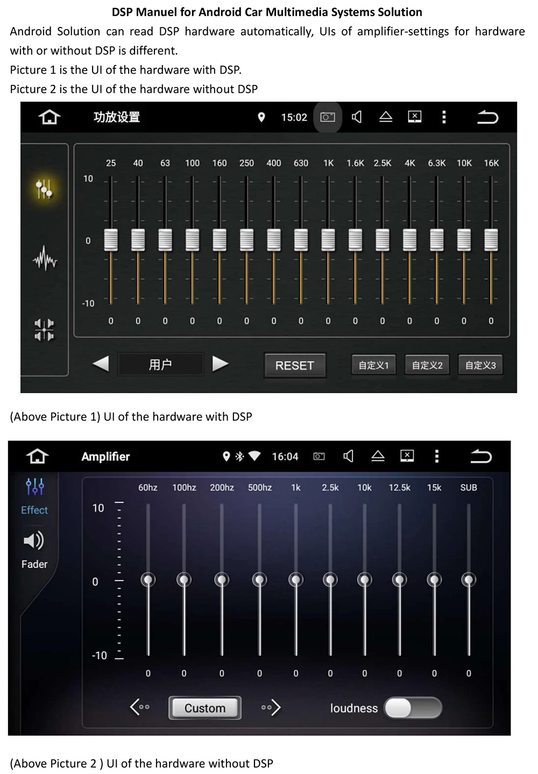Tap the screenshot camera icon at 15:02
Image resolution: width=538 pixels, height=774 pixels.
[x=328, y=117]
